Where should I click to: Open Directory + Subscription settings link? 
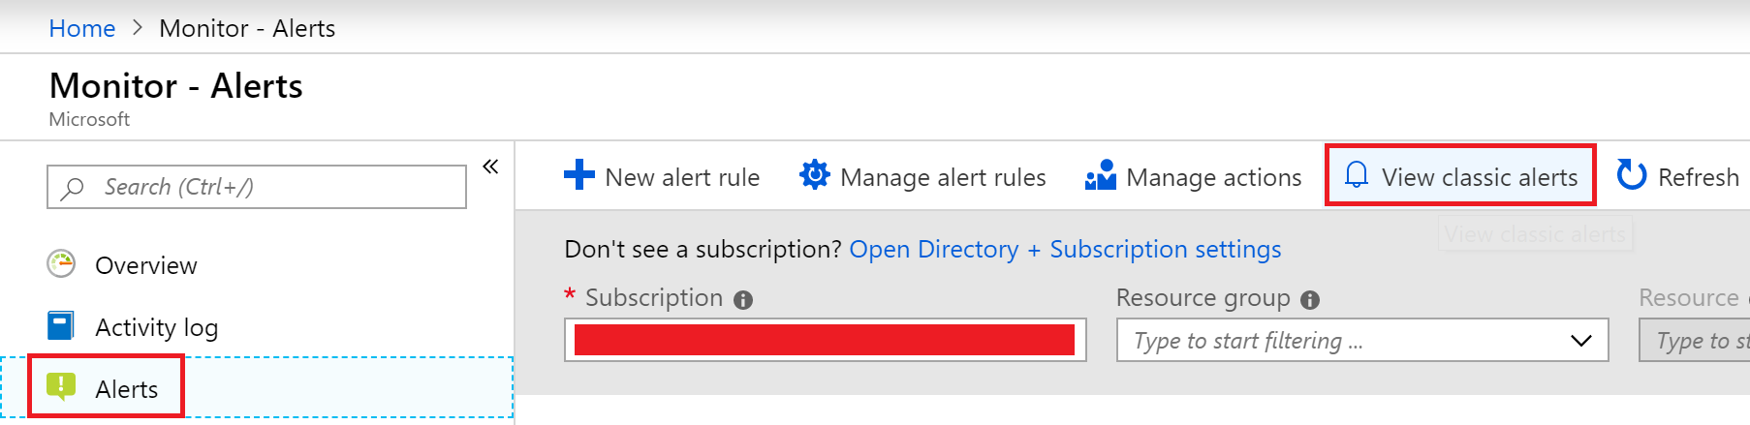1065,249
